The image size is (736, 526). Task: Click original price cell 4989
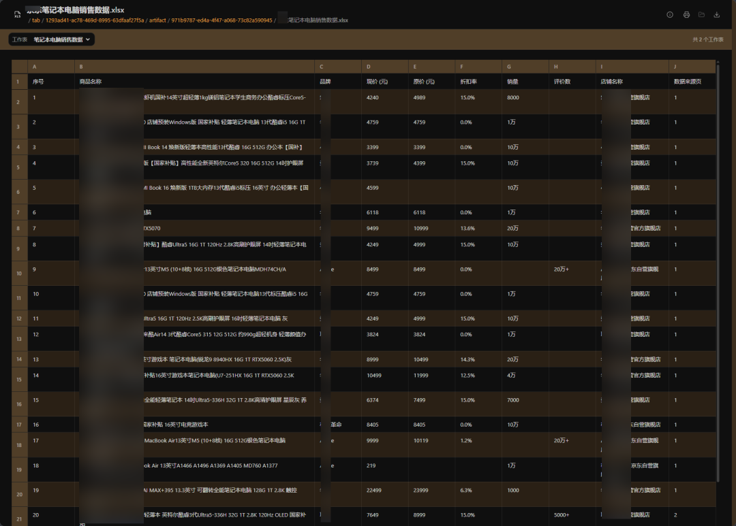point(431,102)
